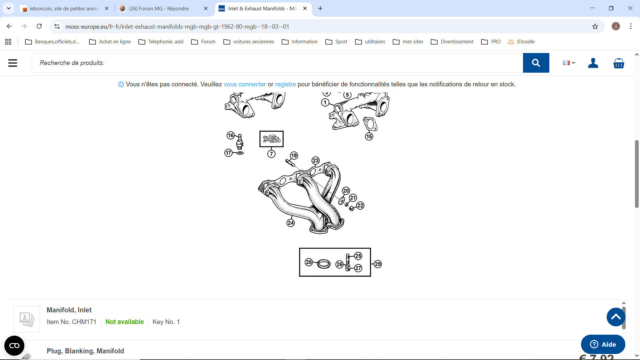Open the Chrome tab search dropdown arrow

9,8
